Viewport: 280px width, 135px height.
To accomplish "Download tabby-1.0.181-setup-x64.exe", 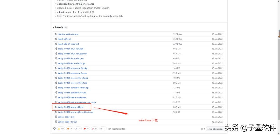I will pyautogui.click(x=71, y=107).
